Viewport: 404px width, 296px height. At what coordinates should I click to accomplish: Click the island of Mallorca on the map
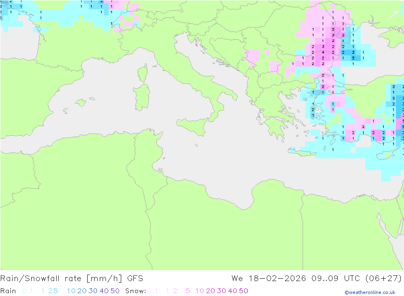pos(81,103)
